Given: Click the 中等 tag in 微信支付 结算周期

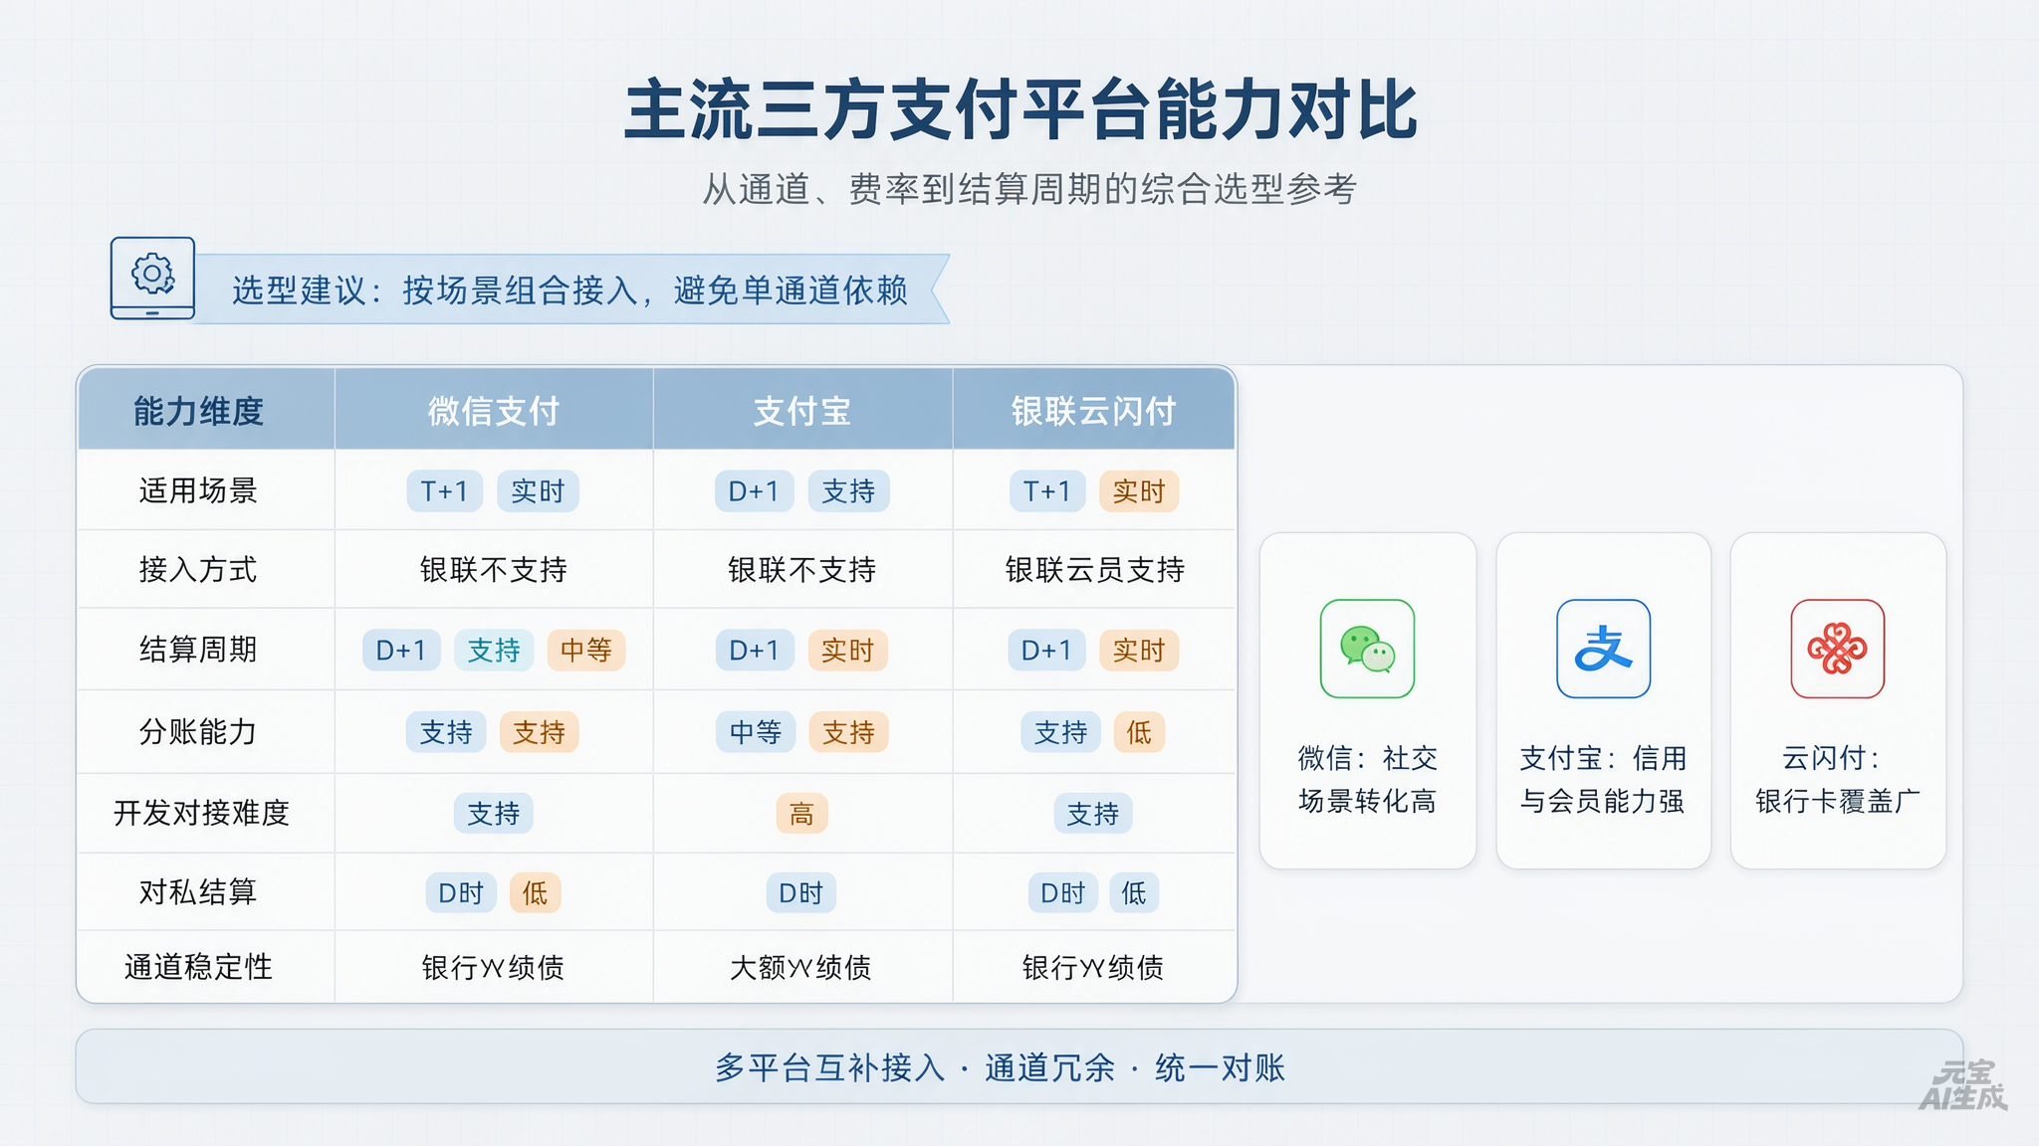Looking at the screenshot, I should [585, 651].
